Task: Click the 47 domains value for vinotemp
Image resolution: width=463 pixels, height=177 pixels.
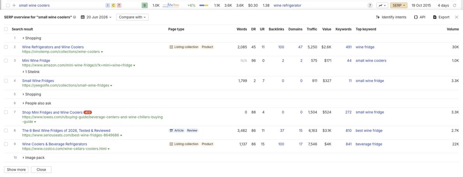Action: tap(300, 47)
